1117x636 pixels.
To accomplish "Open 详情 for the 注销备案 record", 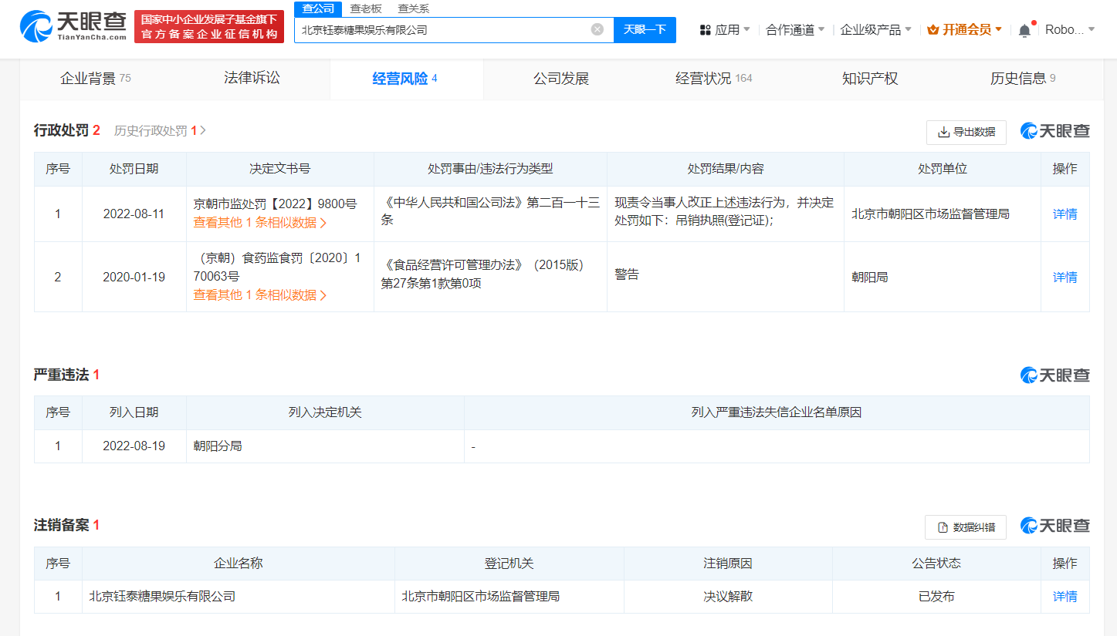I will point(1065,595).
